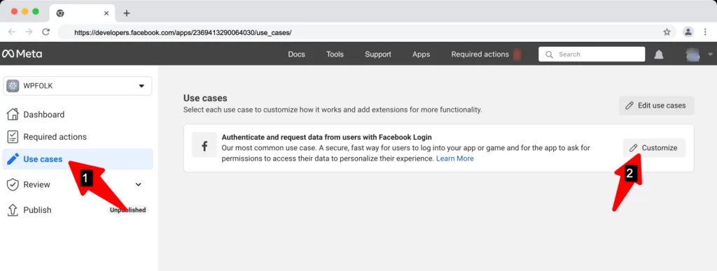The image size is (717, 271).
Task: Open Required actions in the top bar
Action: pos(480,54)
